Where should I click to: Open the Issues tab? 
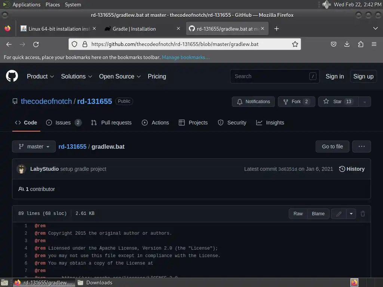64,123
